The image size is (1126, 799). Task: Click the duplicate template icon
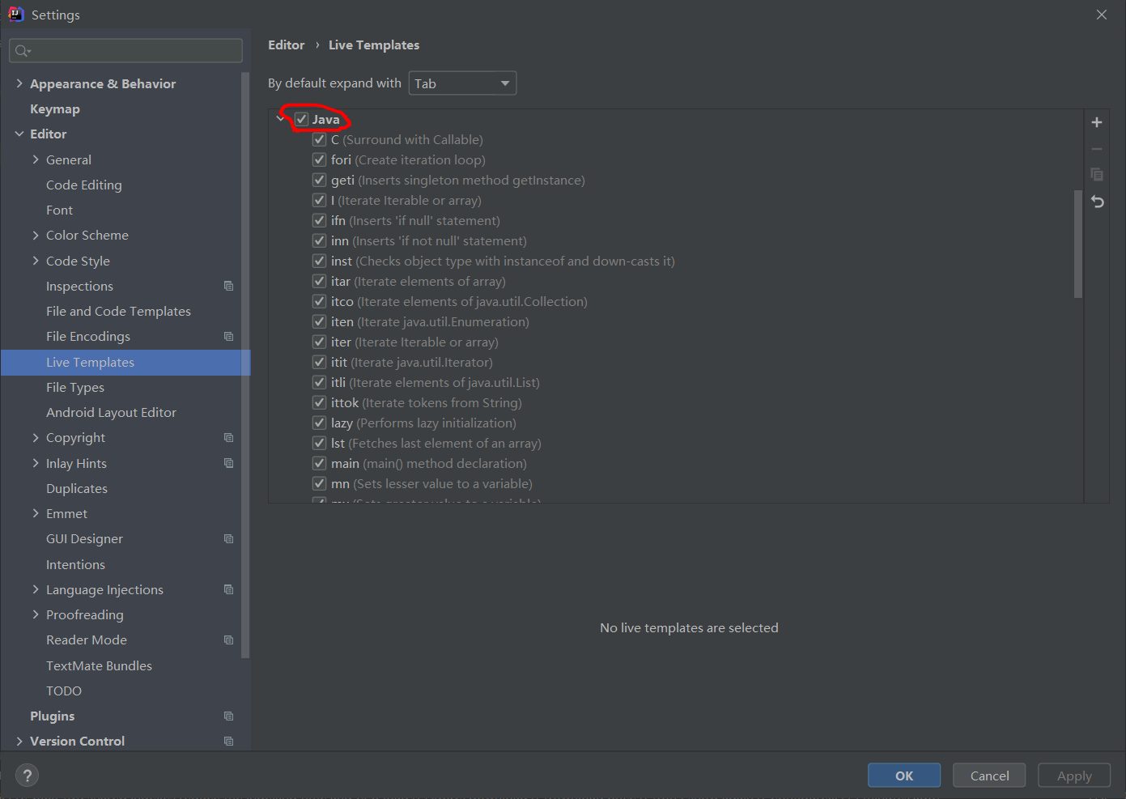click(x=1097, y=175)
